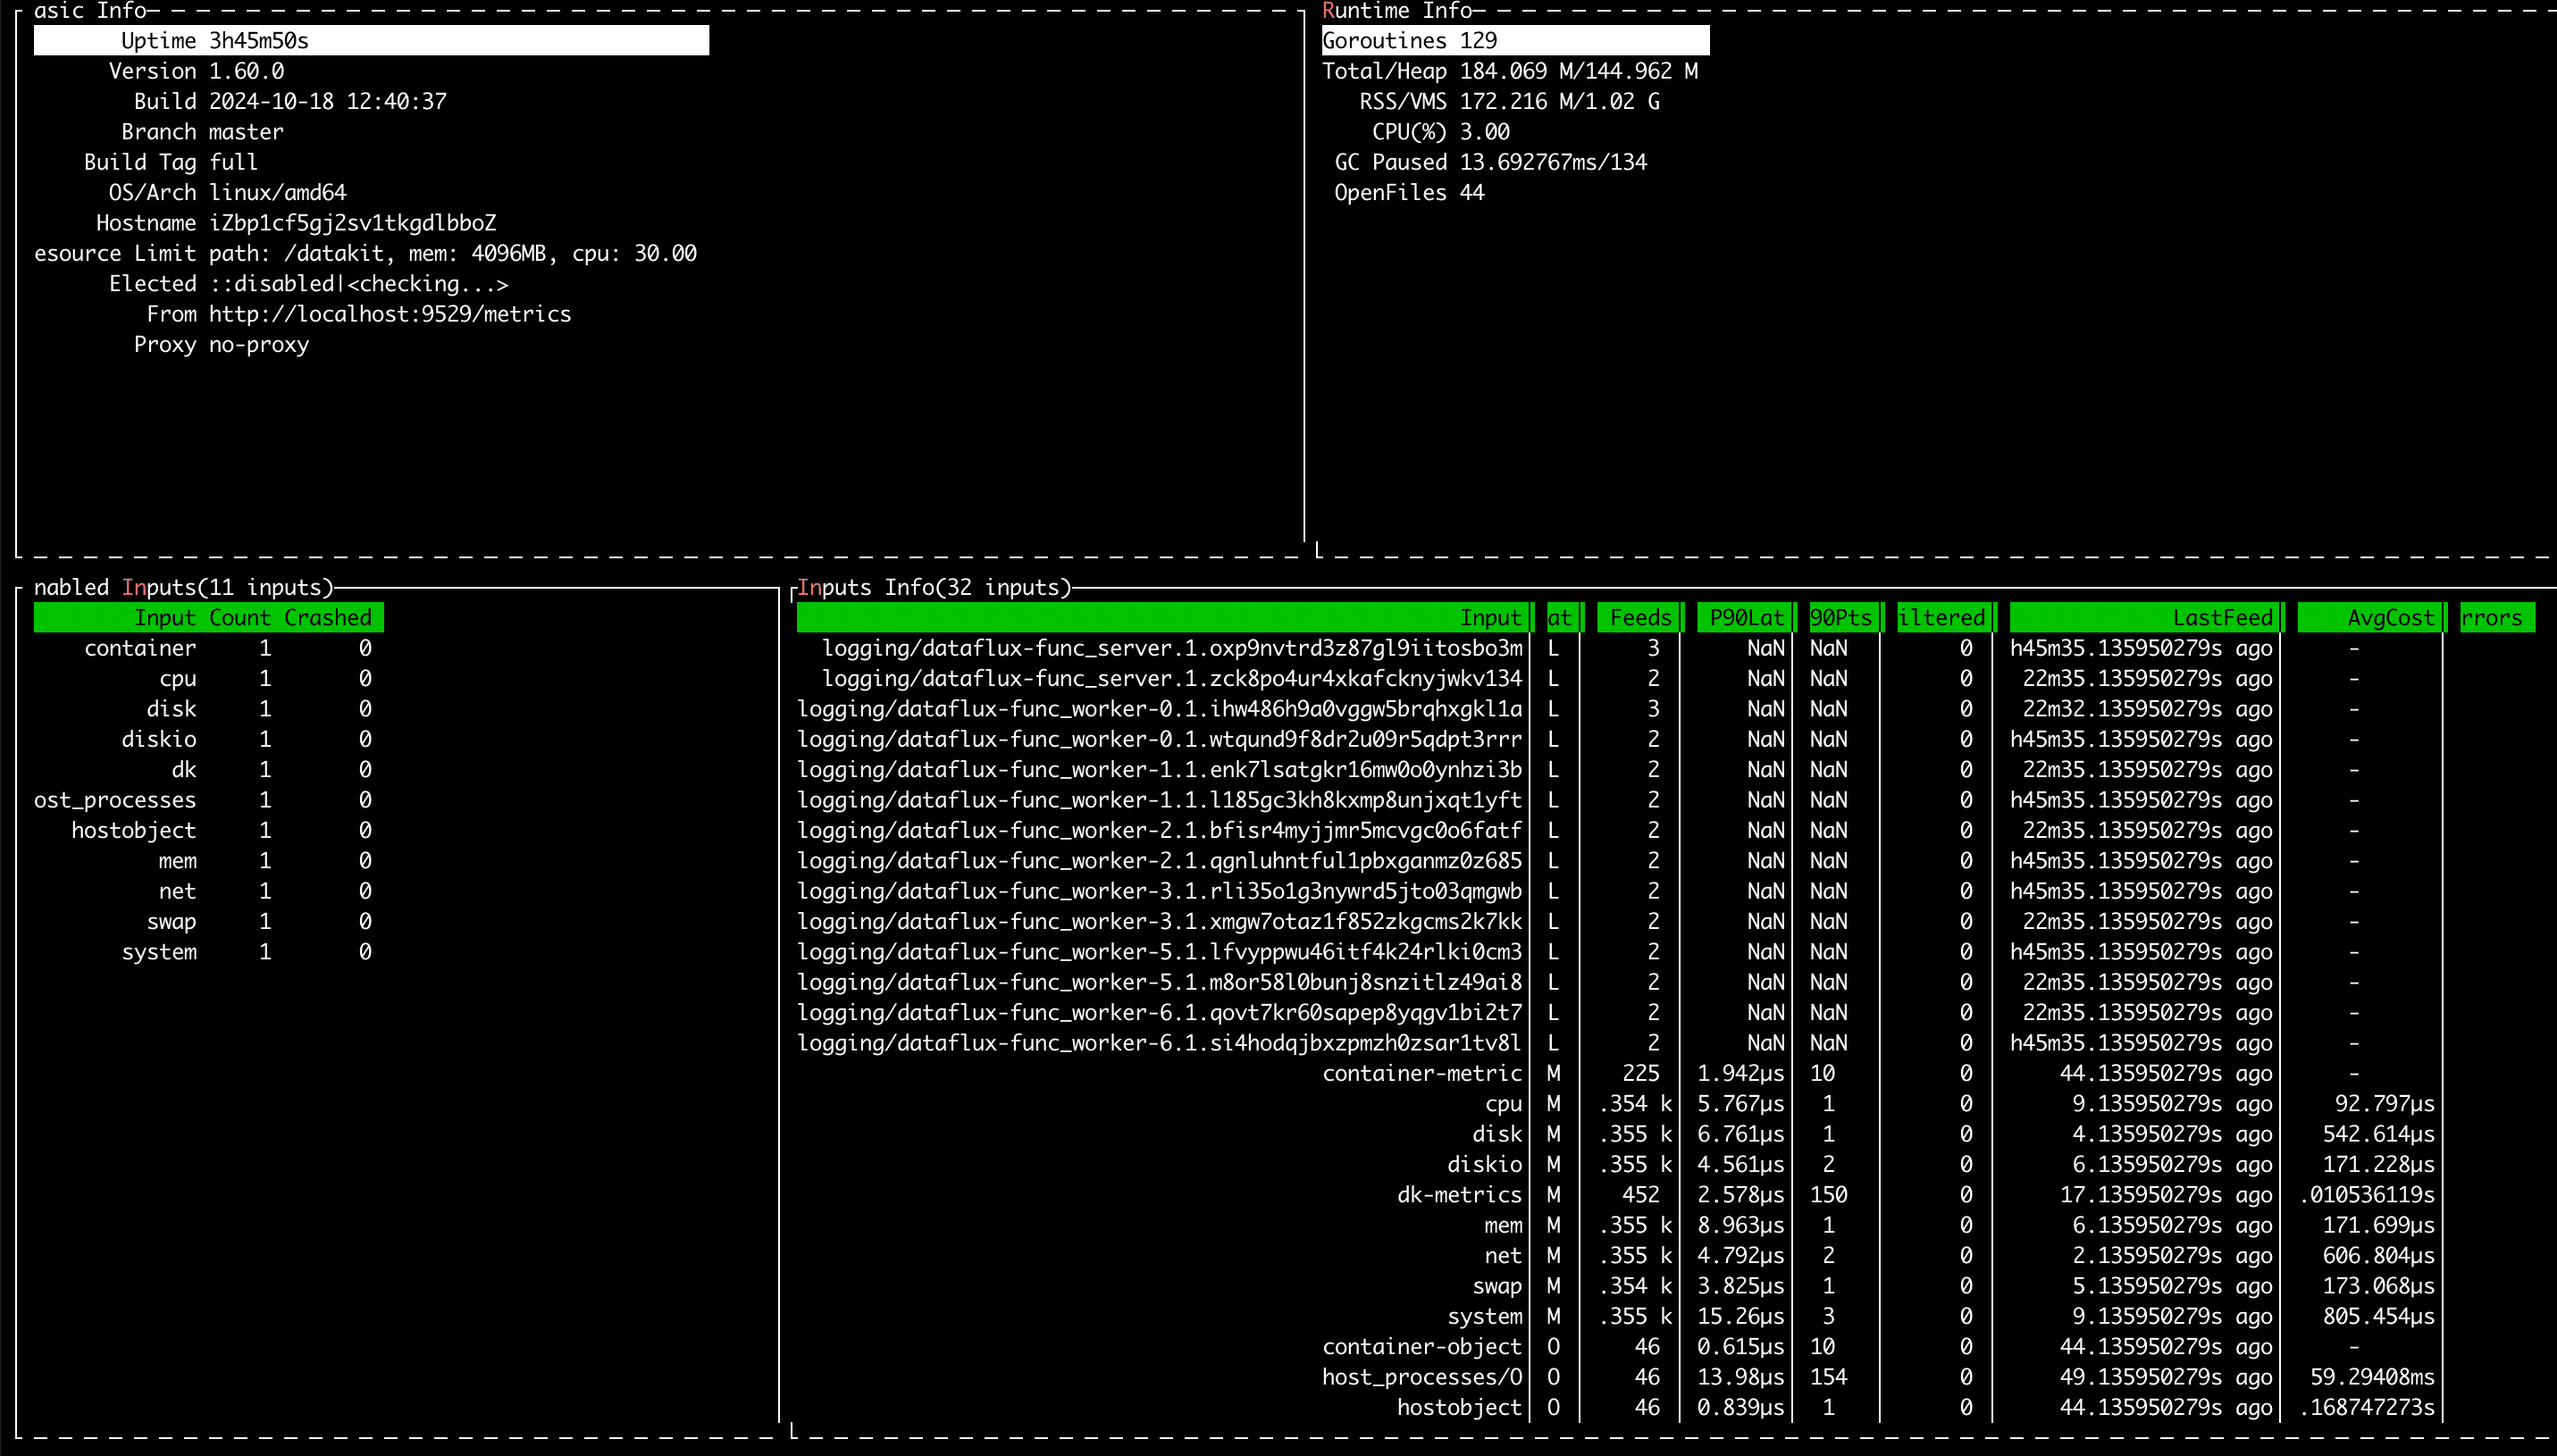Click the Crashed column header
The image size is (2557, 1456).
click(327, 618)
